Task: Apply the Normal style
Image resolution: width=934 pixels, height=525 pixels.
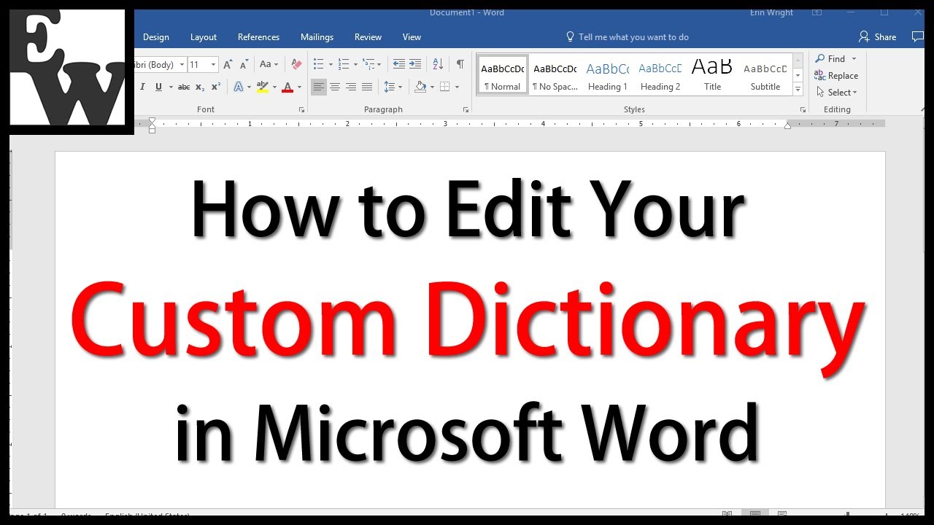Action: pyautogui.click(x=503, y=75)
